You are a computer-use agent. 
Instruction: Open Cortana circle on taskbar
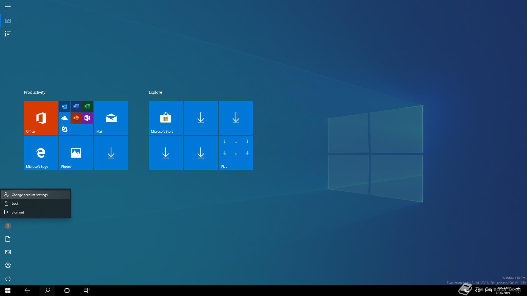(x=67, y=291)
